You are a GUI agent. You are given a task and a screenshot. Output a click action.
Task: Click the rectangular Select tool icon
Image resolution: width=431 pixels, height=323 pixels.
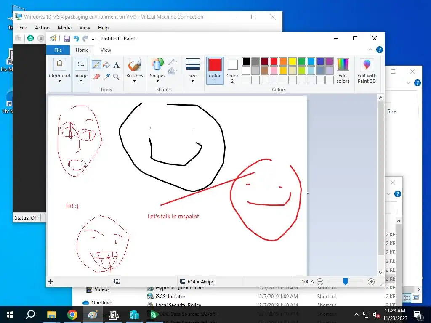pos(81,64)
